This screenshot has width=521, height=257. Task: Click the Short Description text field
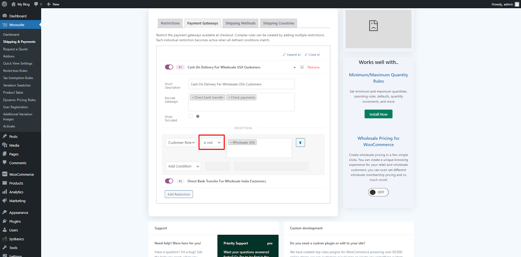241,84
